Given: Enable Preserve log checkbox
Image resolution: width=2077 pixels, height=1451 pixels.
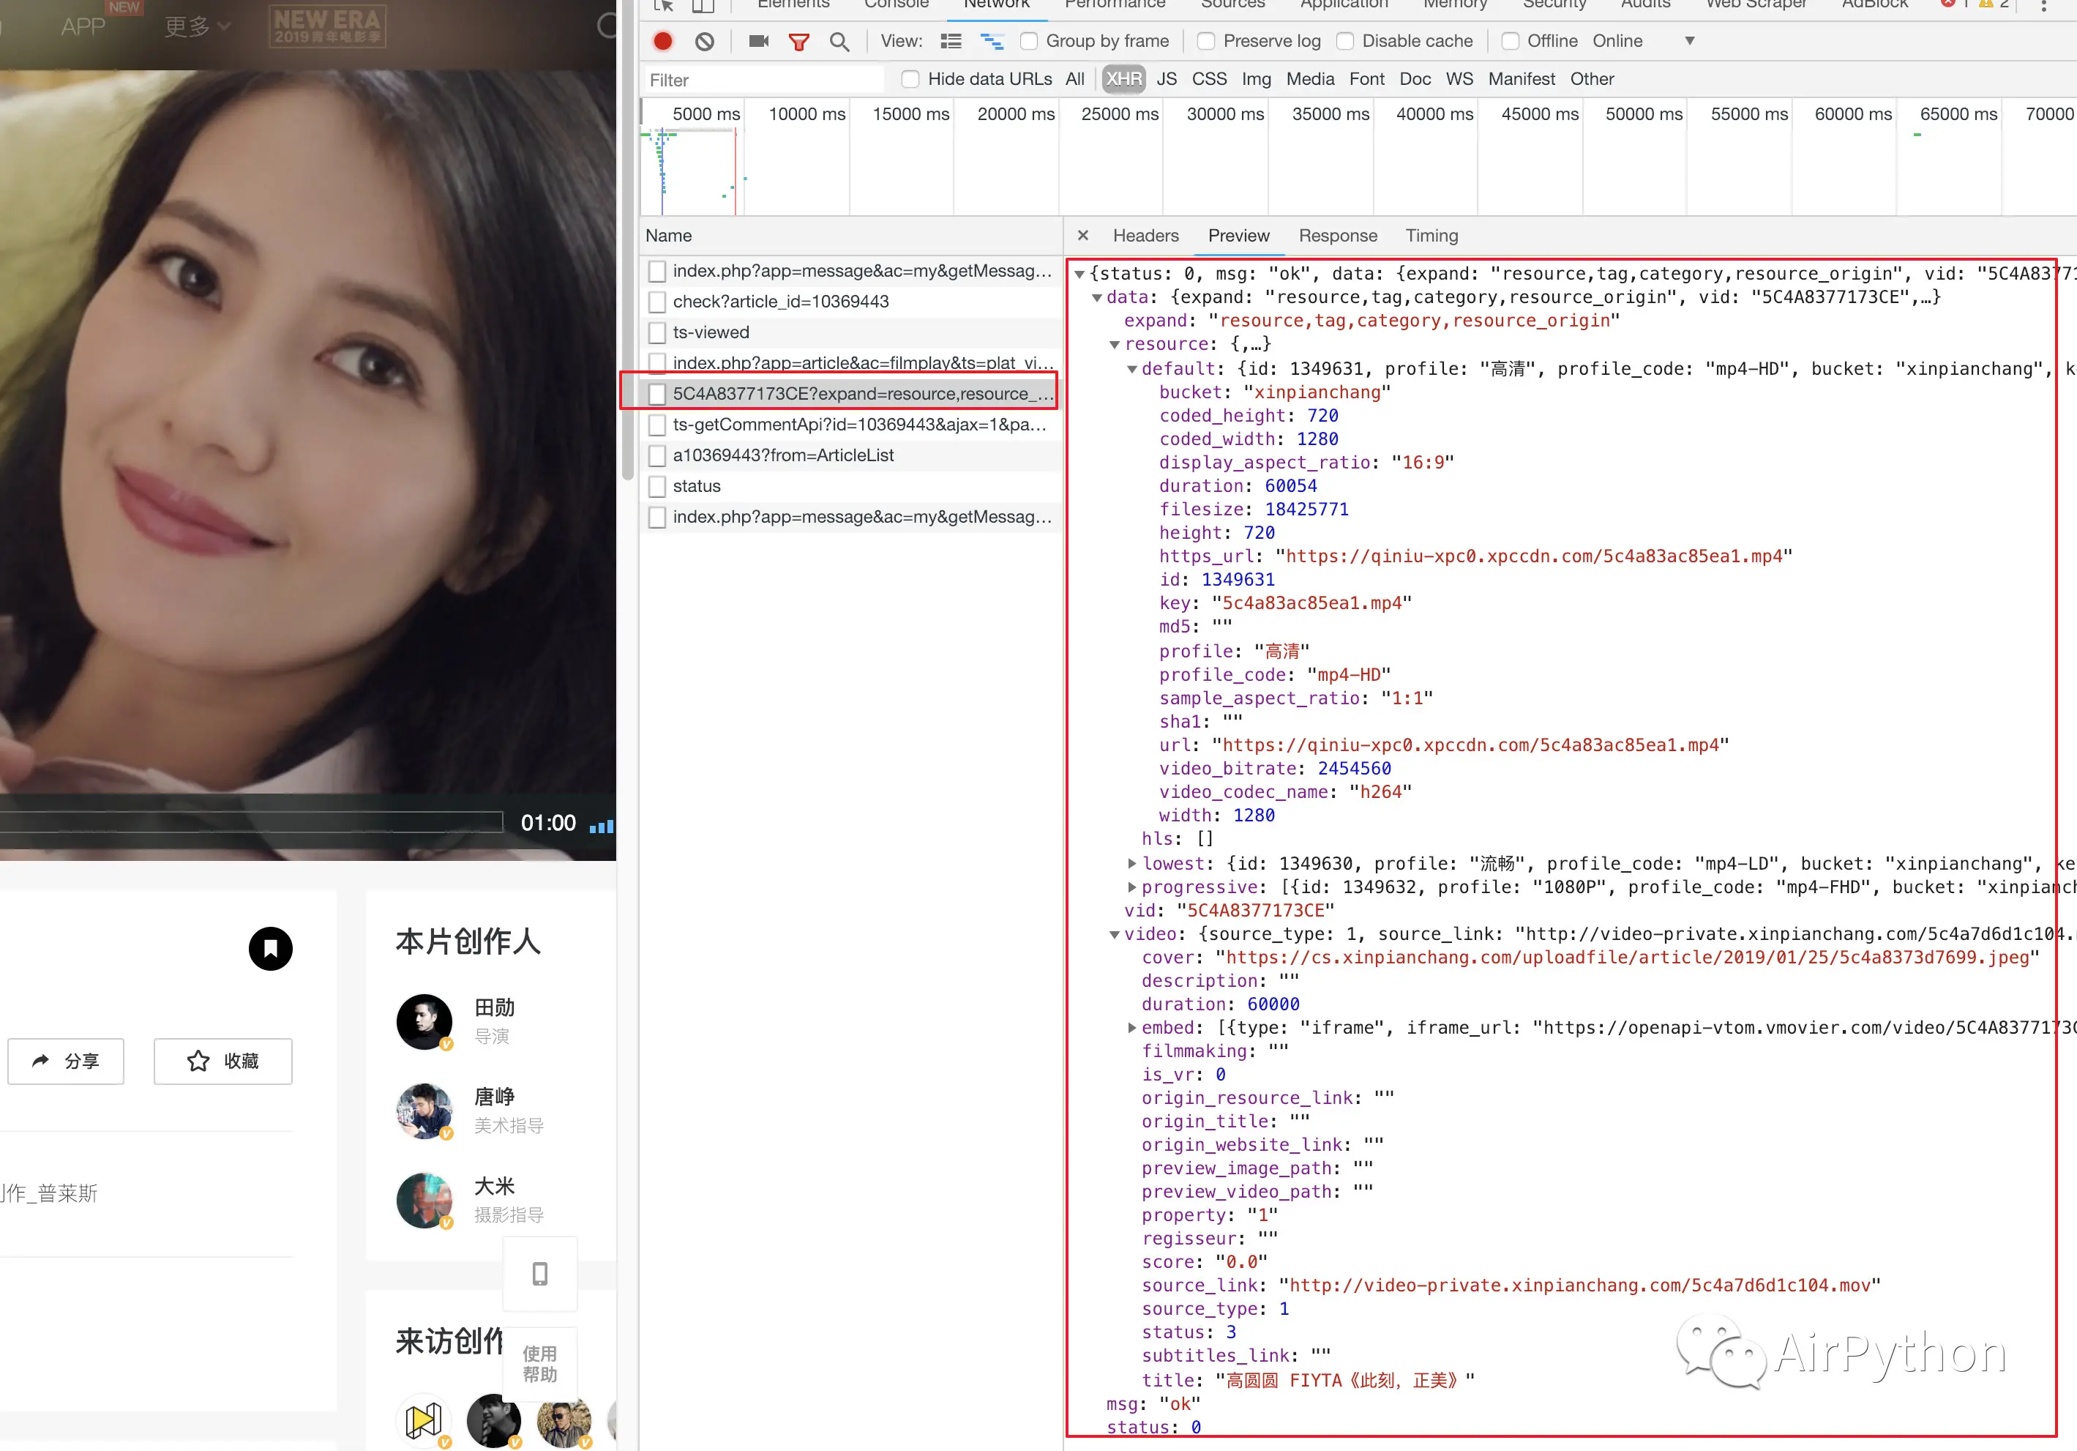Looking at the screenshot, I should 1206,42.
